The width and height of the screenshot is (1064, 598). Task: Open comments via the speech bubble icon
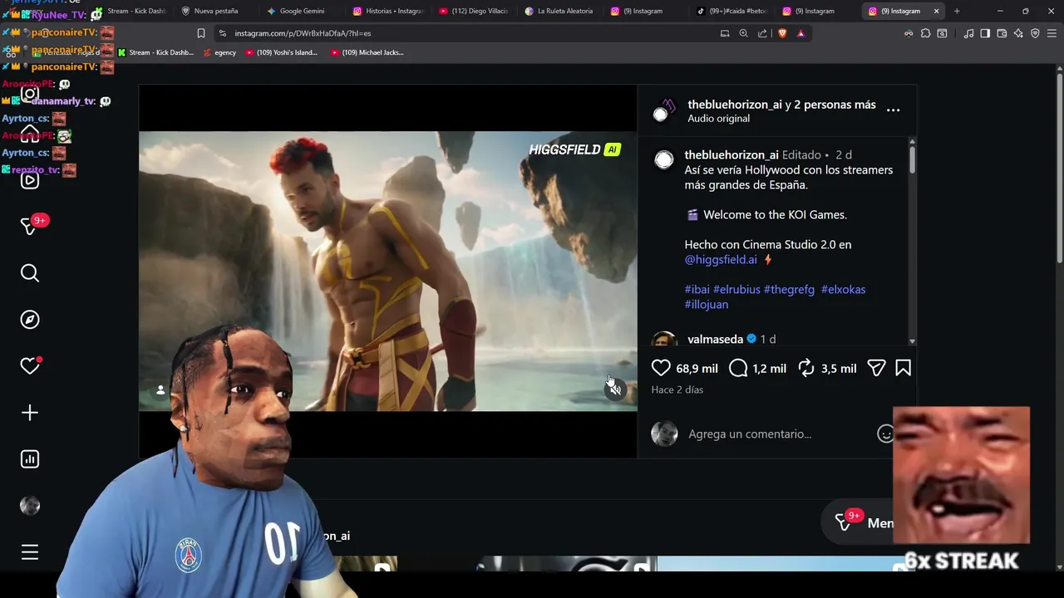point(738,368)
